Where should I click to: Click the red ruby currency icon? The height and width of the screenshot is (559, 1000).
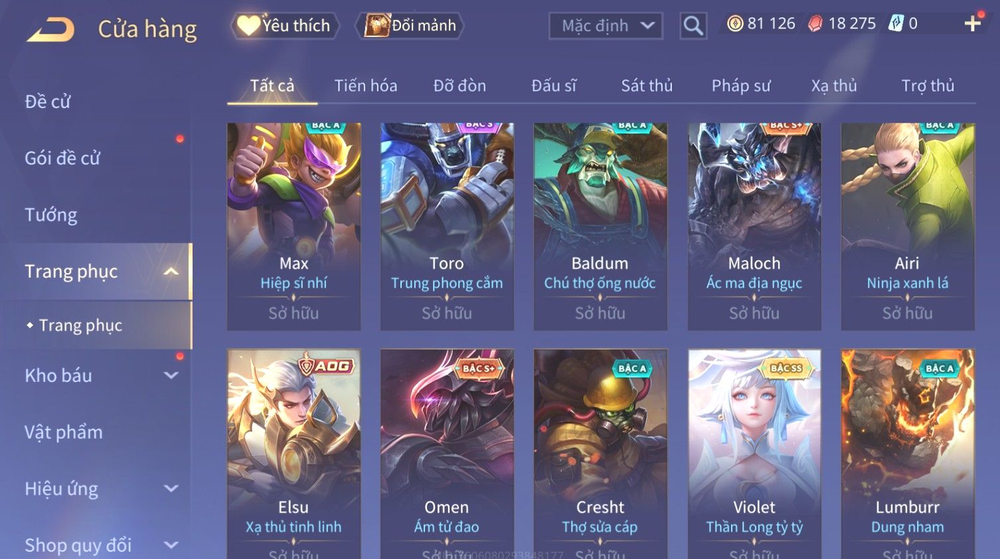[815, 24]
